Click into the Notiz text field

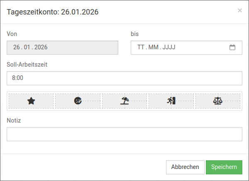tap(124, 134)
